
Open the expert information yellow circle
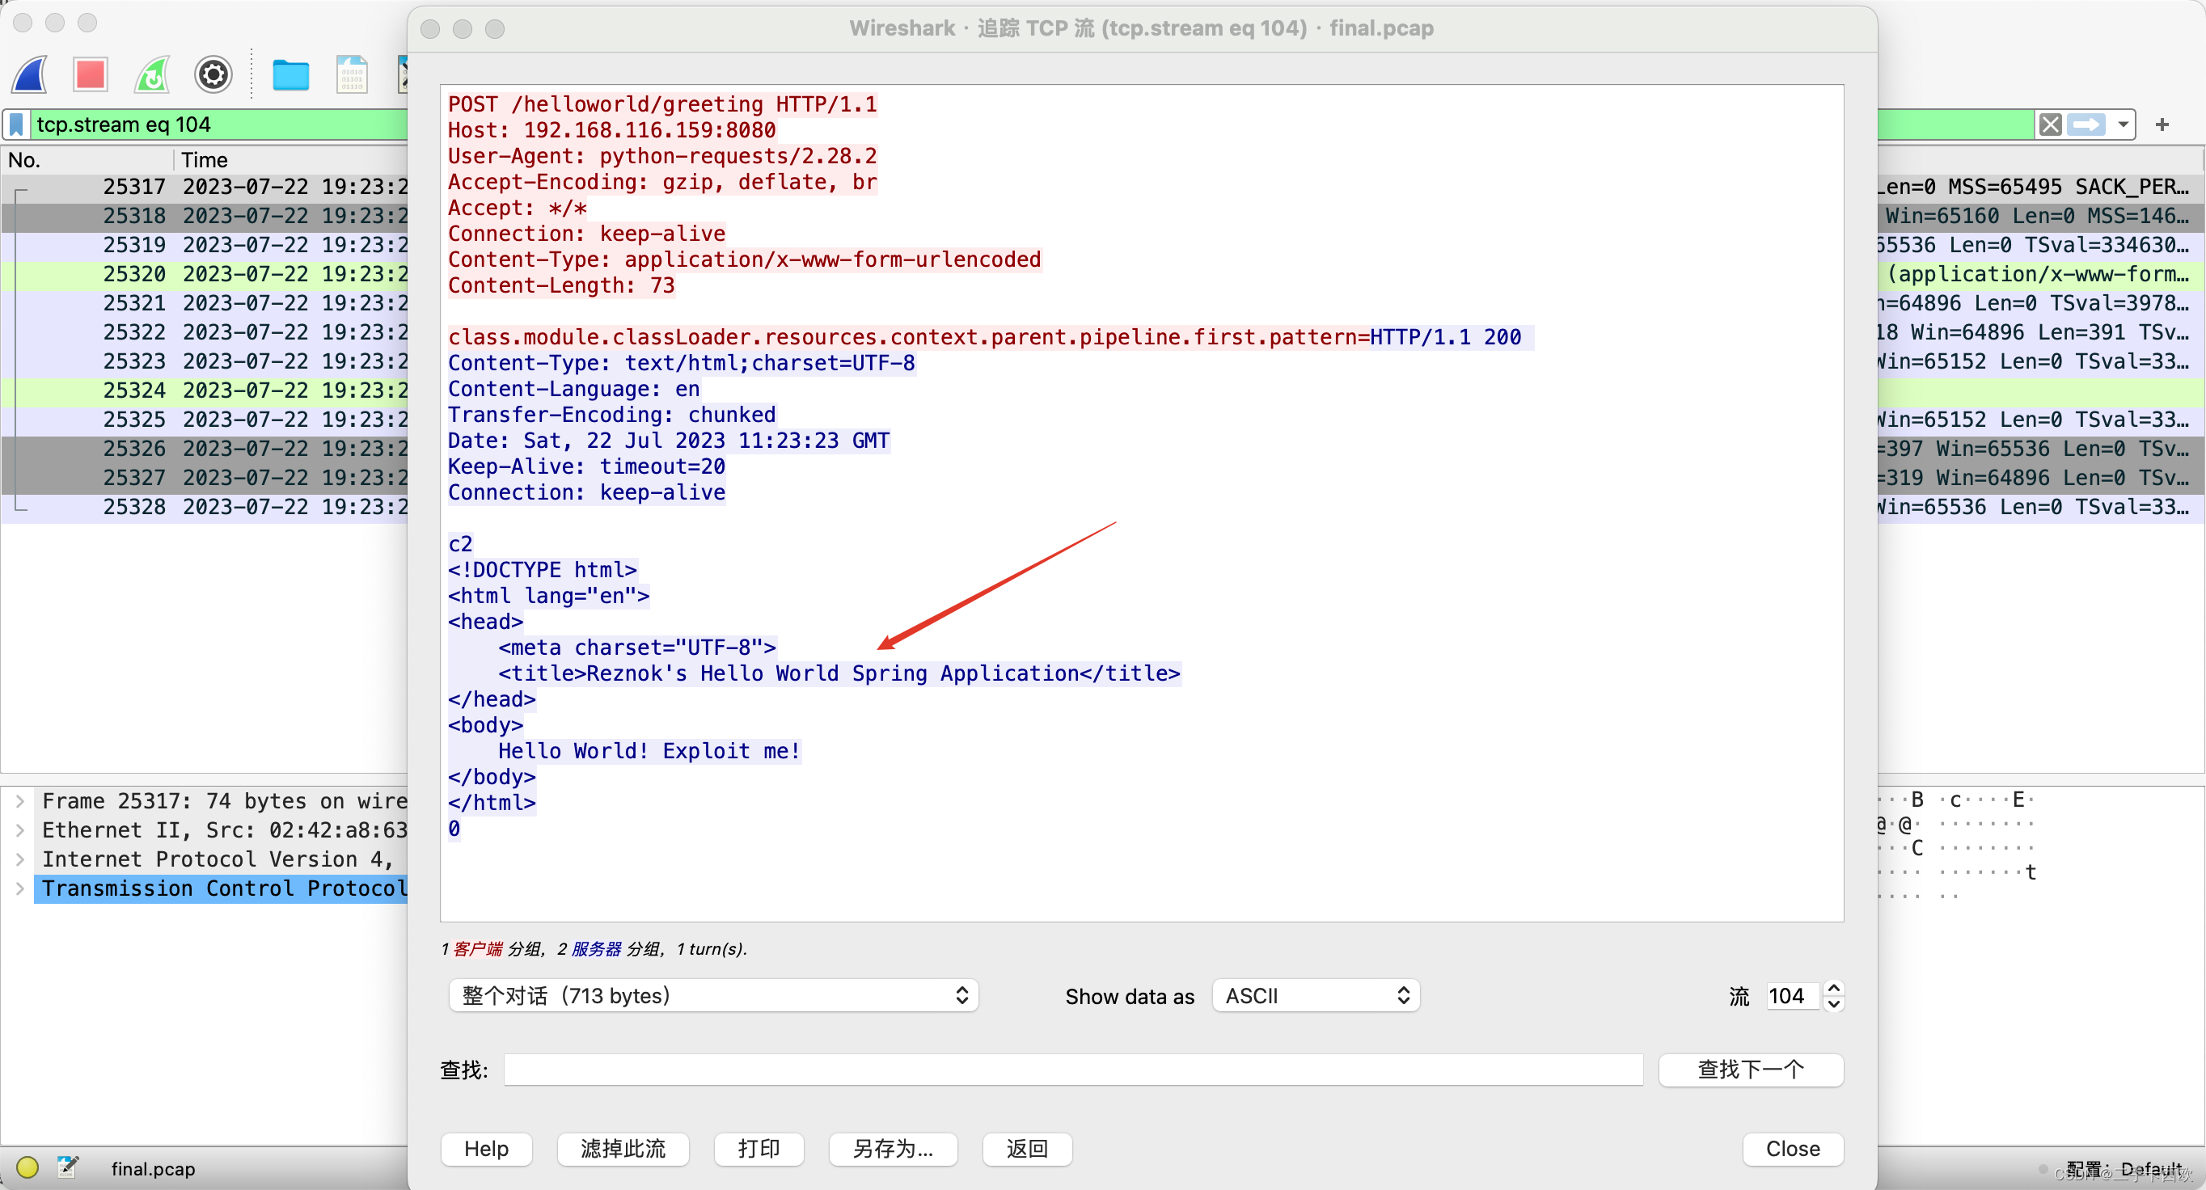pyautogui.click(x=27, y=1167)
